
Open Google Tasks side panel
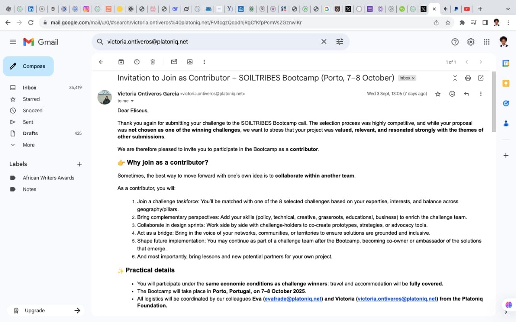tap(506, 103)
